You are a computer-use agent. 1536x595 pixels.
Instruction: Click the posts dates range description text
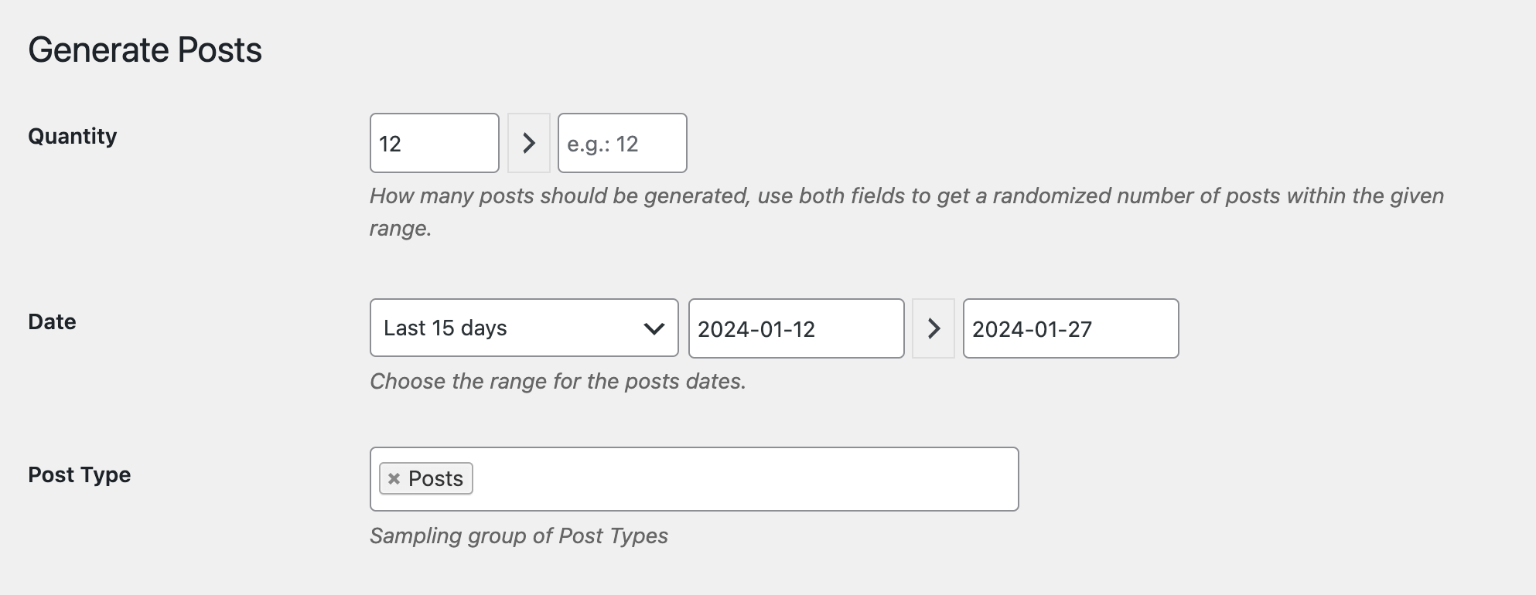(558, 380)
